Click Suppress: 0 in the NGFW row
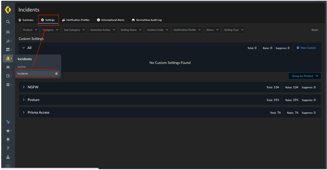327x170 pixels. [x=309, y=87]
